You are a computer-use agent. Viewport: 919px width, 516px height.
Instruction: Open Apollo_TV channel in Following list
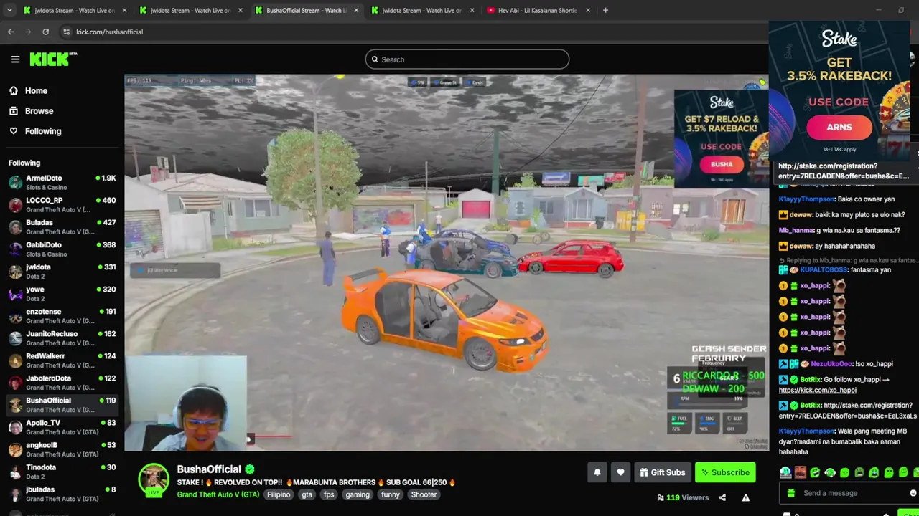coord(62,427)
